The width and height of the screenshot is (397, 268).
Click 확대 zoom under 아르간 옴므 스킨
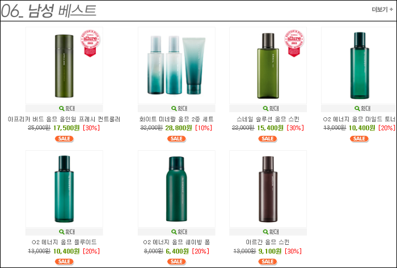click(x=271, y=232)
